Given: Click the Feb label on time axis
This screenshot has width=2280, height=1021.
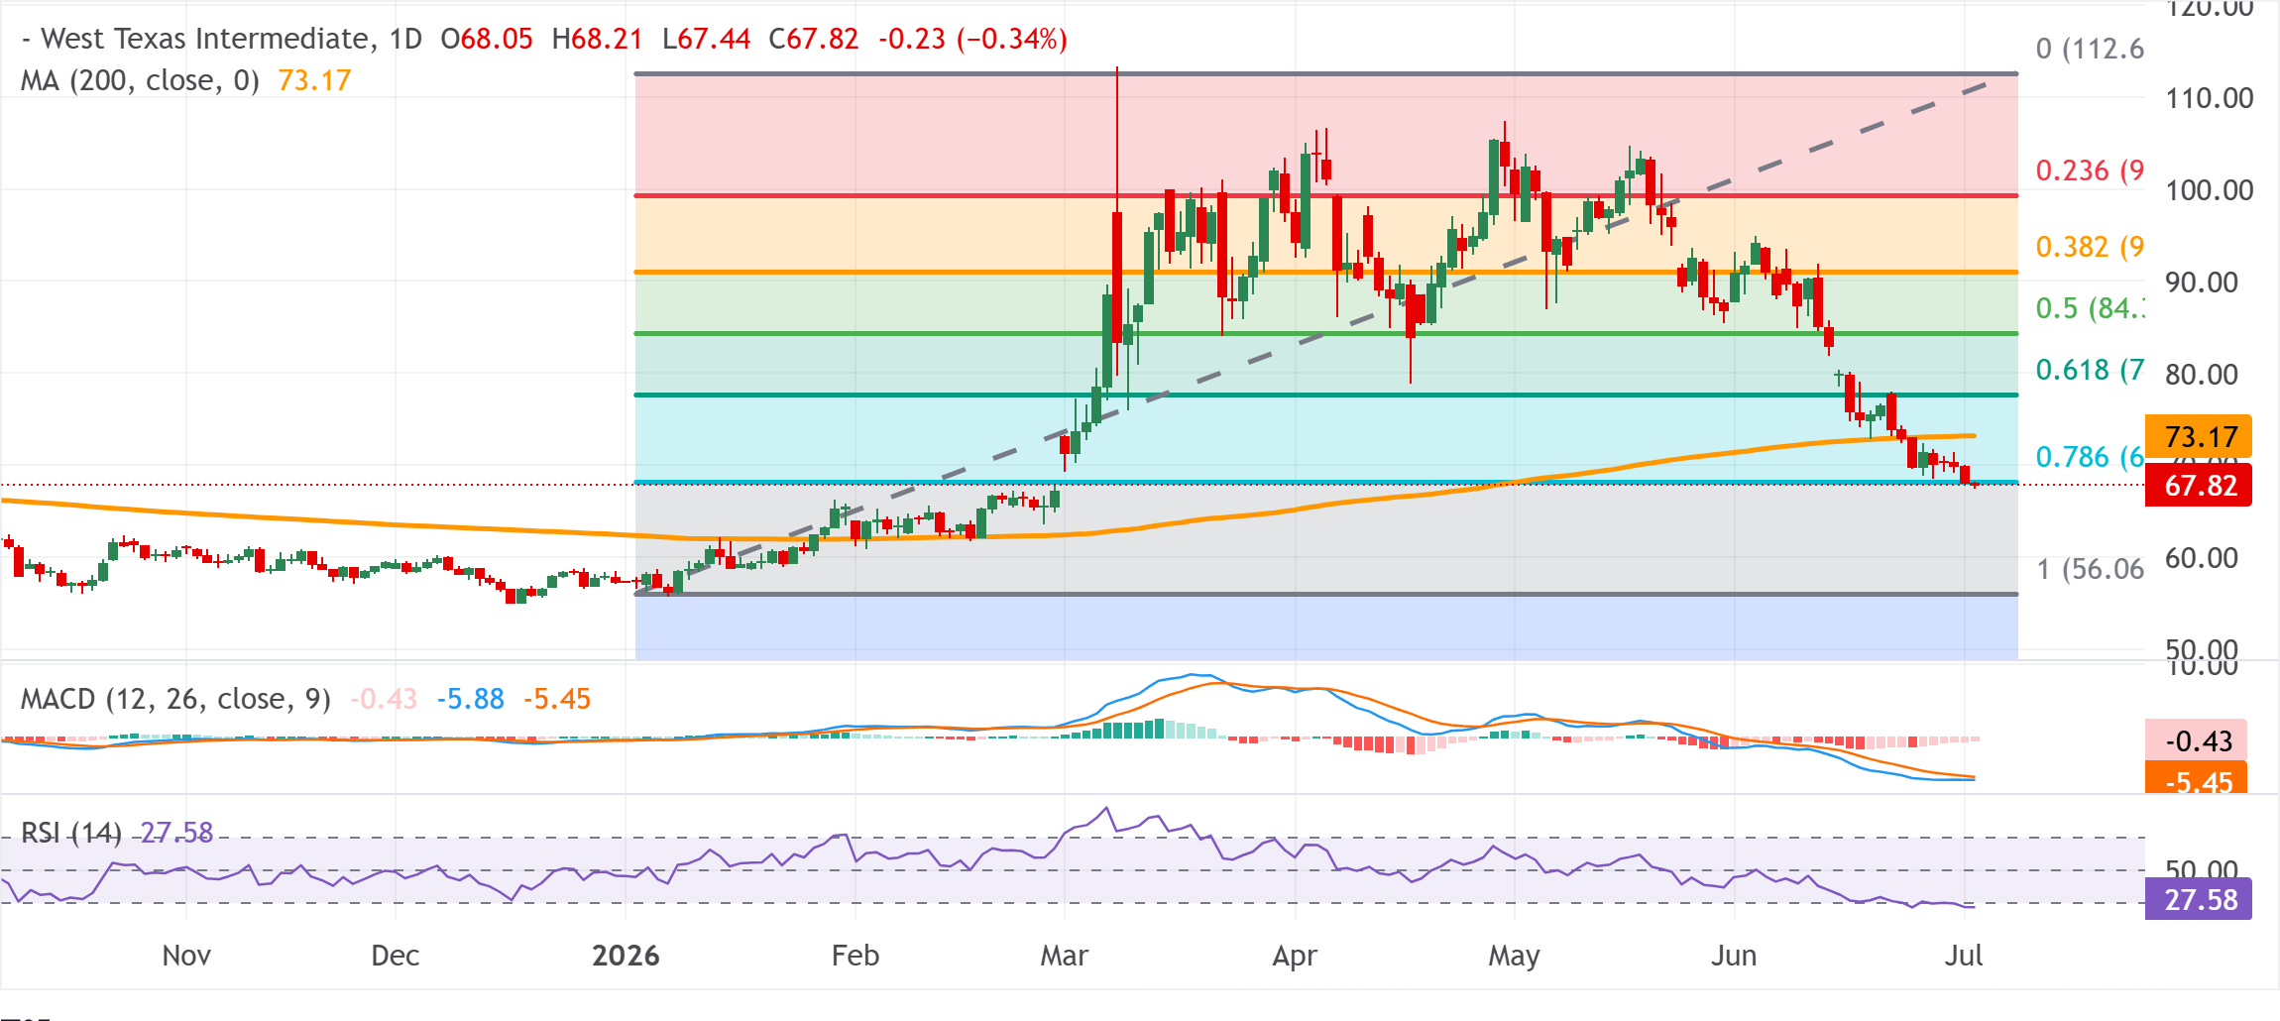Looking at the screenshot, I should tap(855, 956).
